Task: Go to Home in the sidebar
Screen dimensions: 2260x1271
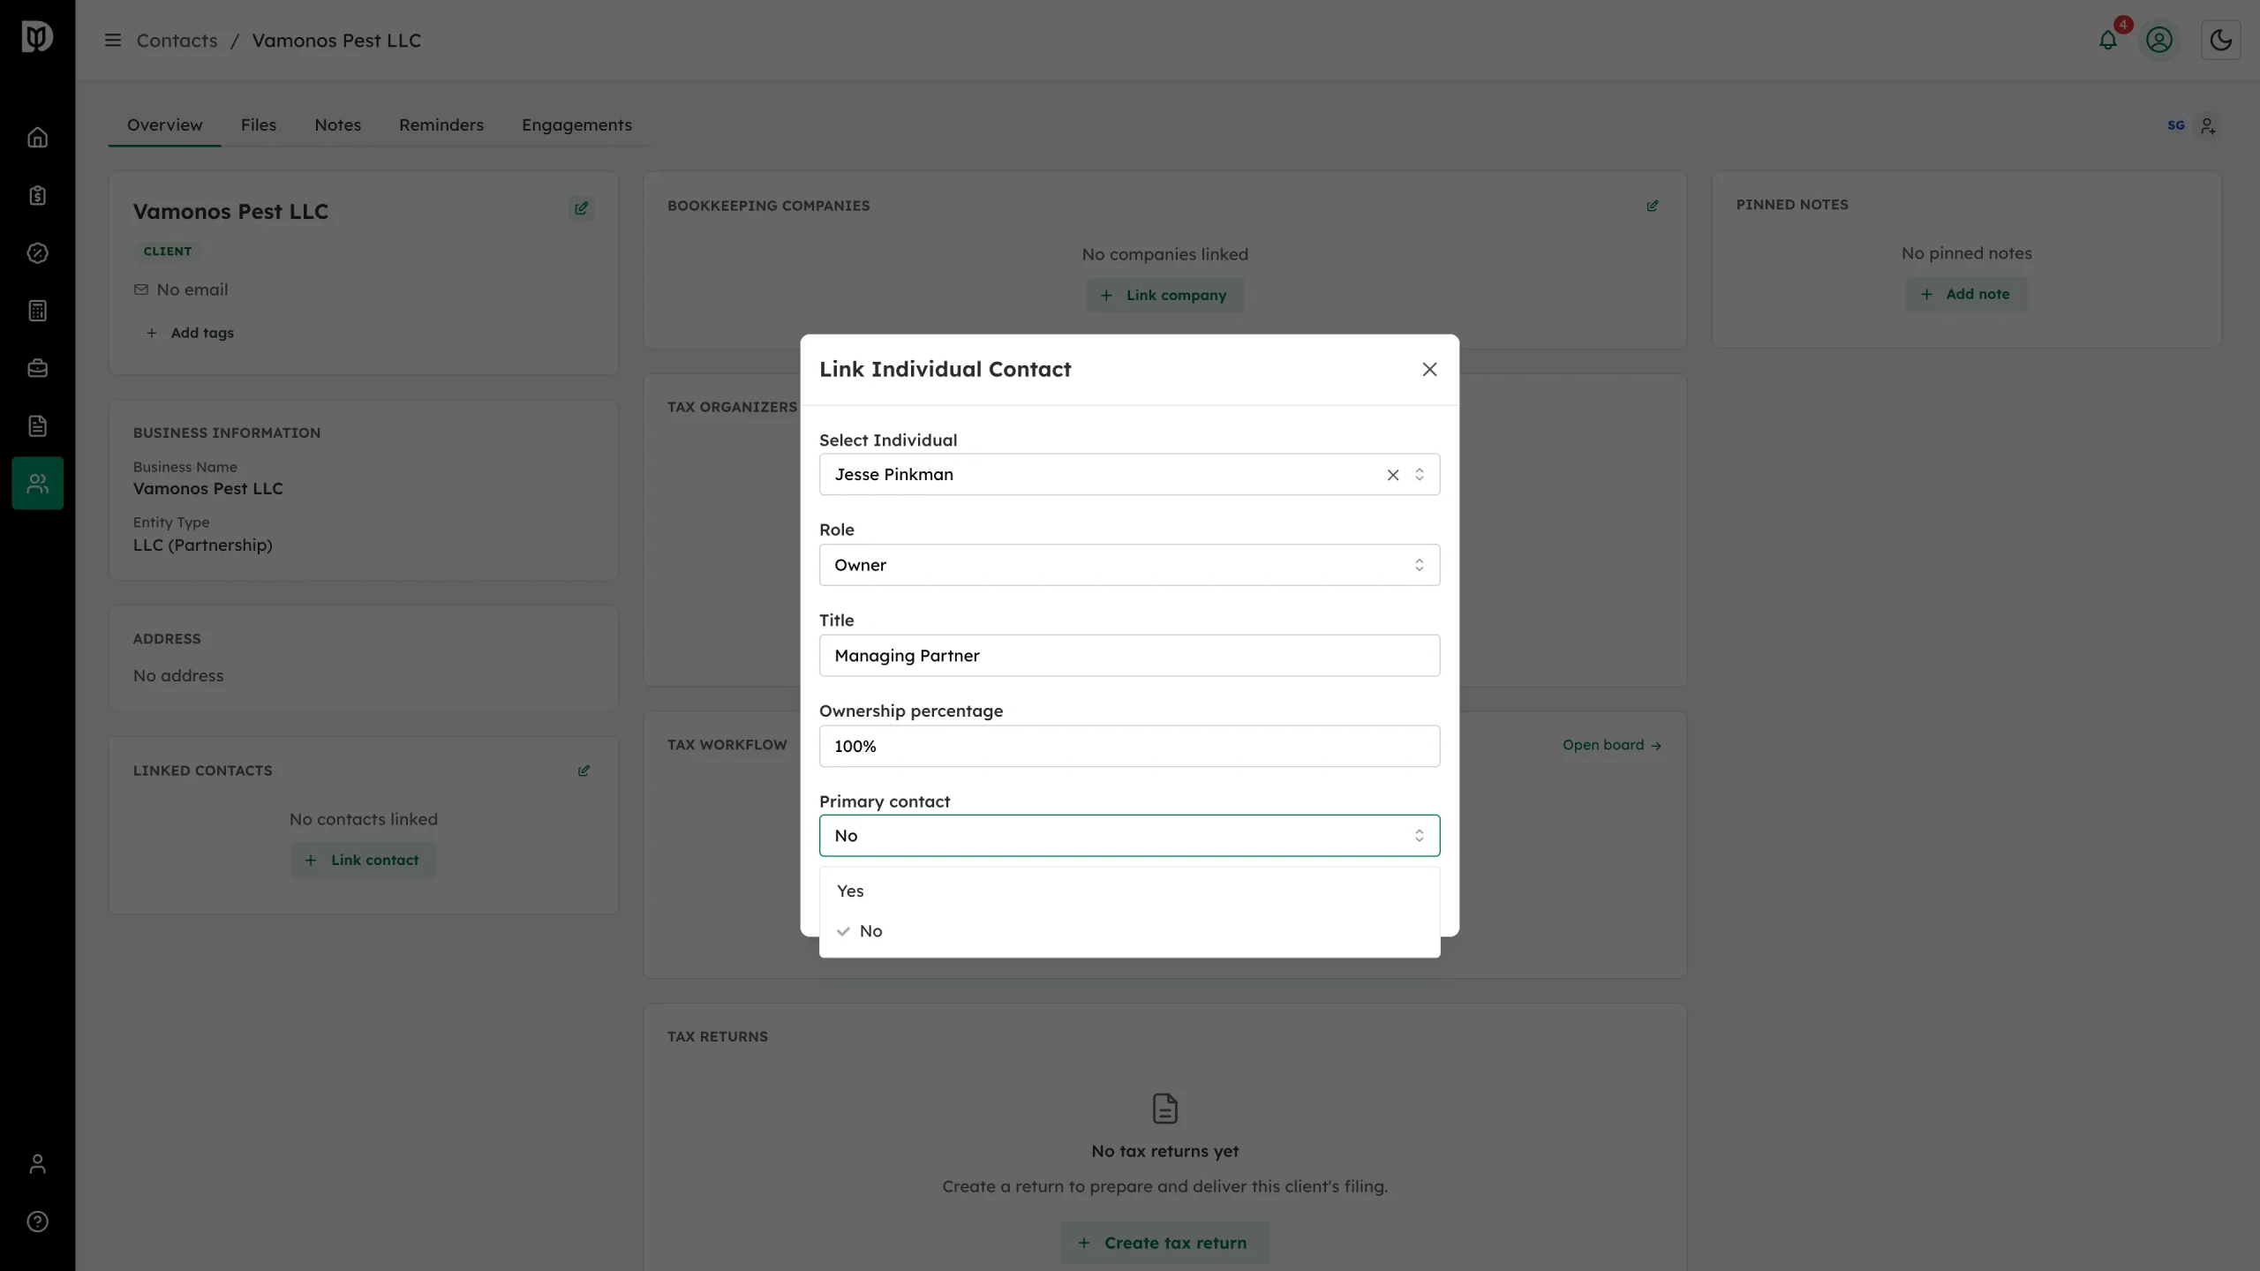Action: point(37,138)
